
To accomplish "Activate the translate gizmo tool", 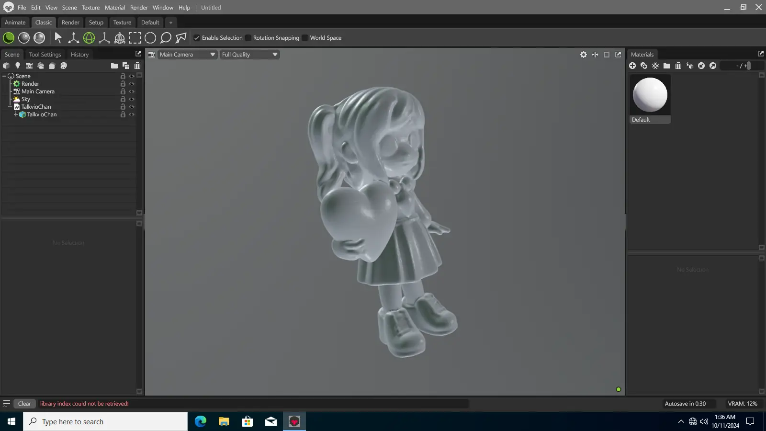I will click(x=73, y=38).
